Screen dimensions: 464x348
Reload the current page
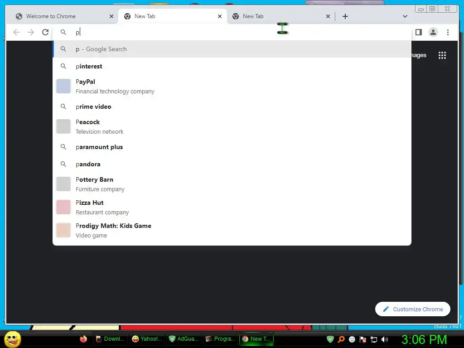(x=45, y=32)
